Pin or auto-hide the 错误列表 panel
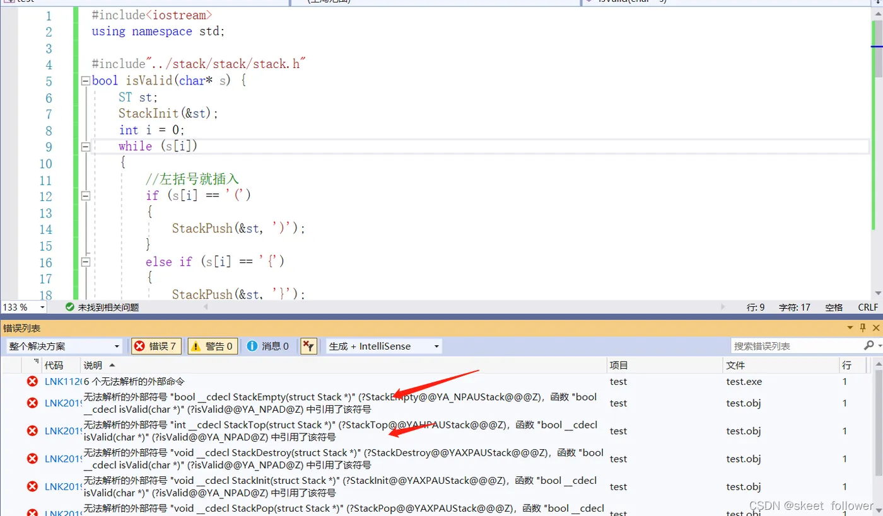 pos(863,328)
